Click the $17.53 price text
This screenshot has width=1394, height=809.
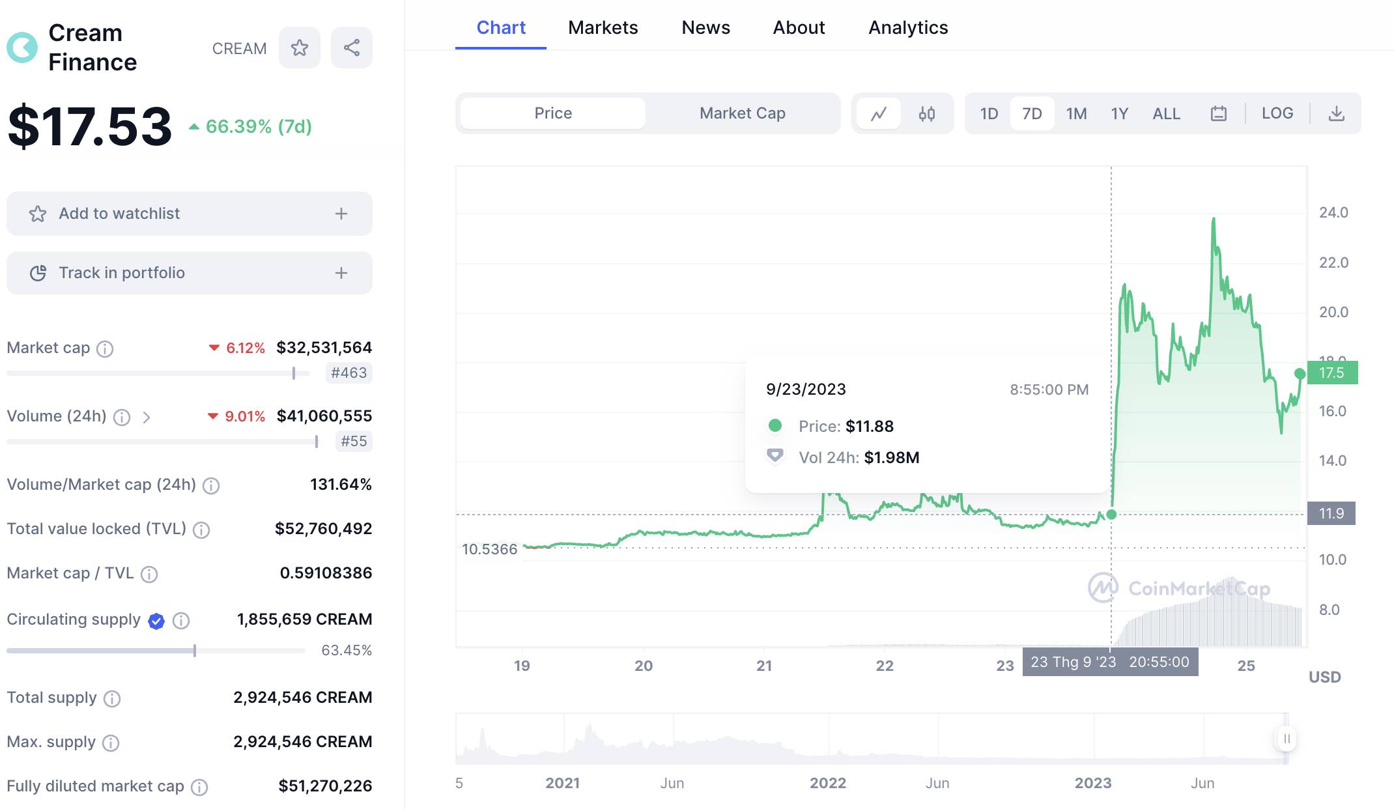[90, 126]
